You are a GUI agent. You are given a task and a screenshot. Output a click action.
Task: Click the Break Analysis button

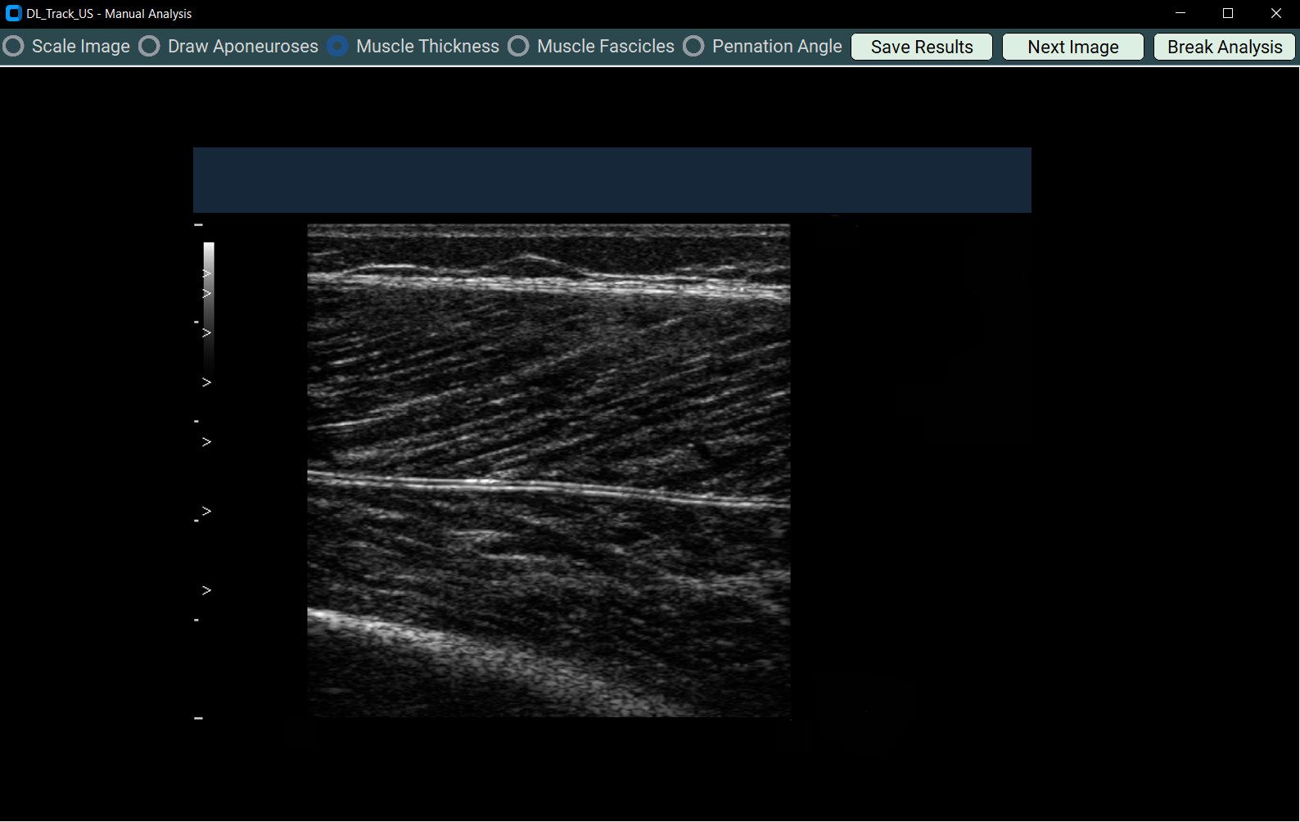(x=1224, y=47)
